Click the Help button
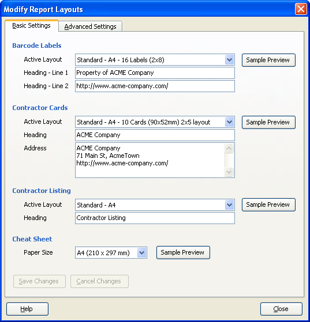The width and height of the screenshot is (310, 322). [x=27, y=309]
